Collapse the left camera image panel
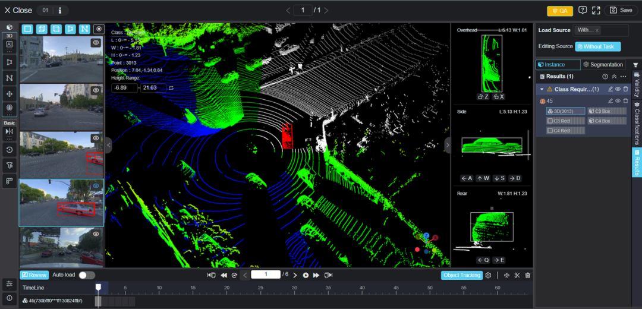Viewport: 642px width, 309px height. [x=109, y=145]
